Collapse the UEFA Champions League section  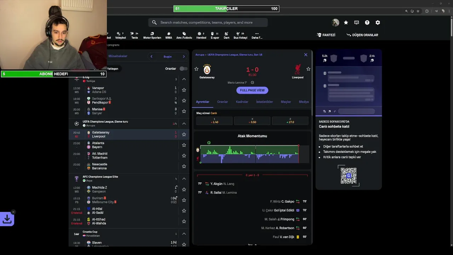click(x=184, y=124)
